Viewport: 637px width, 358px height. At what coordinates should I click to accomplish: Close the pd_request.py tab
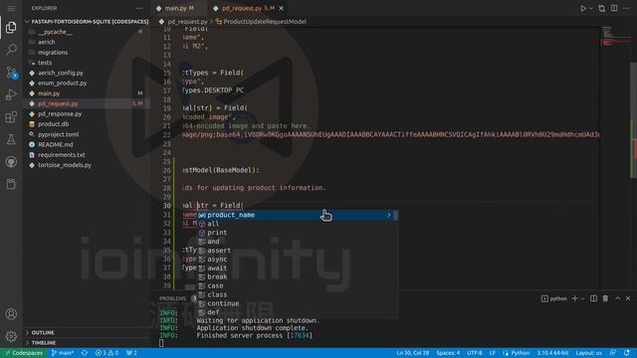tap(281, 8)
